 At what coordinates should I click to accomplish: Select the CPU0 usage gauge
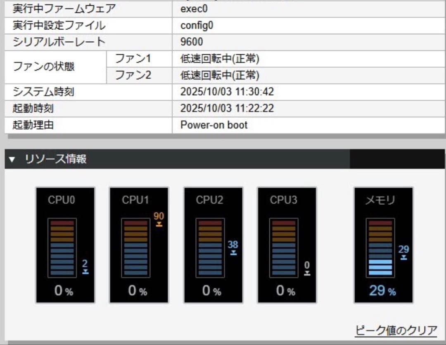pyautogui.click(x=65, y=246)
